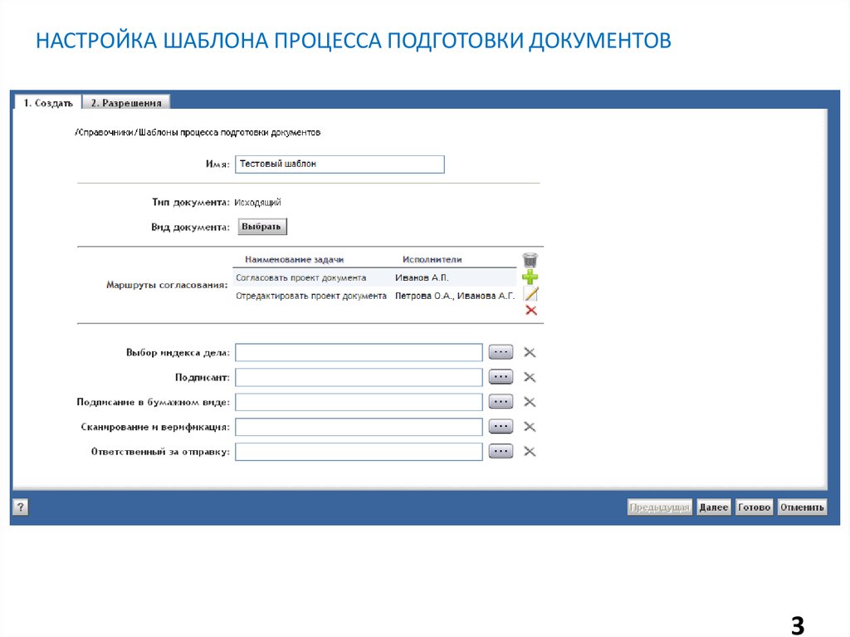The height and width of the screenshot is (637, 850).
Task: Open selector for Сканирование и верификация
Action: [500, 426]
